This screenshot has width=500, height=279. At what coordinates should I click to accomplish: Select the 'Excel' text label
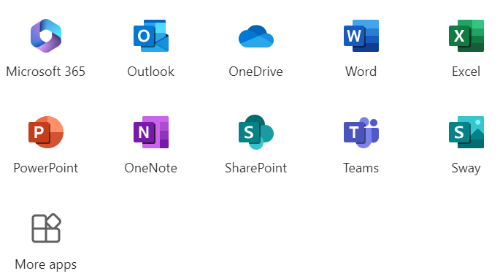click(466, 72)
